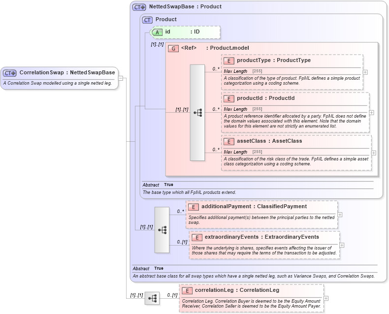Click the E icon of correlationLeg element
Screen dimensions: 389x314
coord(187,291)
